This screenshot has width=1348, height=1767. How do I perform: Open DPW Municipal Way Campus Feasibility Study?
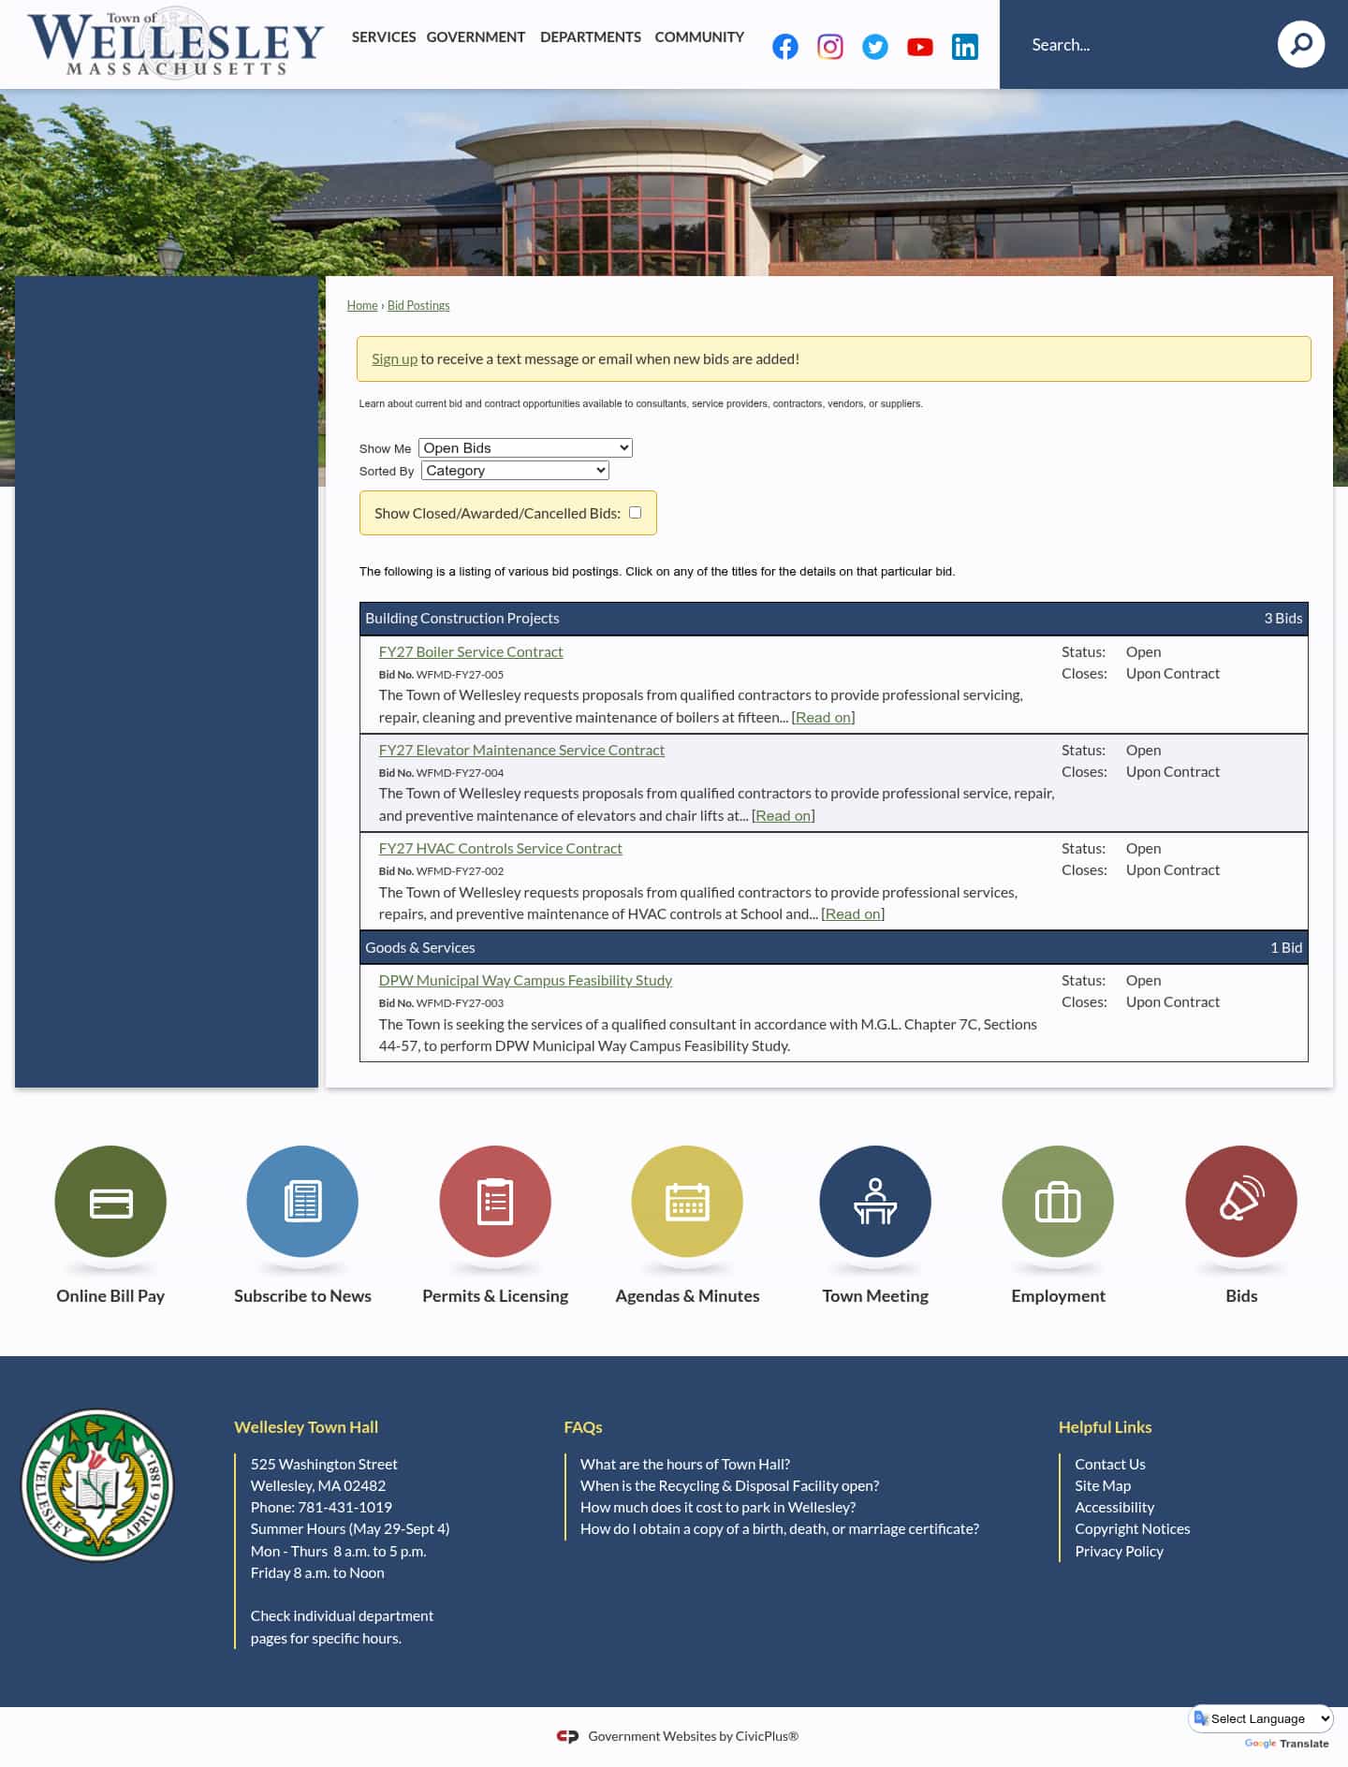pyautogui.click(x=525, y=980)
